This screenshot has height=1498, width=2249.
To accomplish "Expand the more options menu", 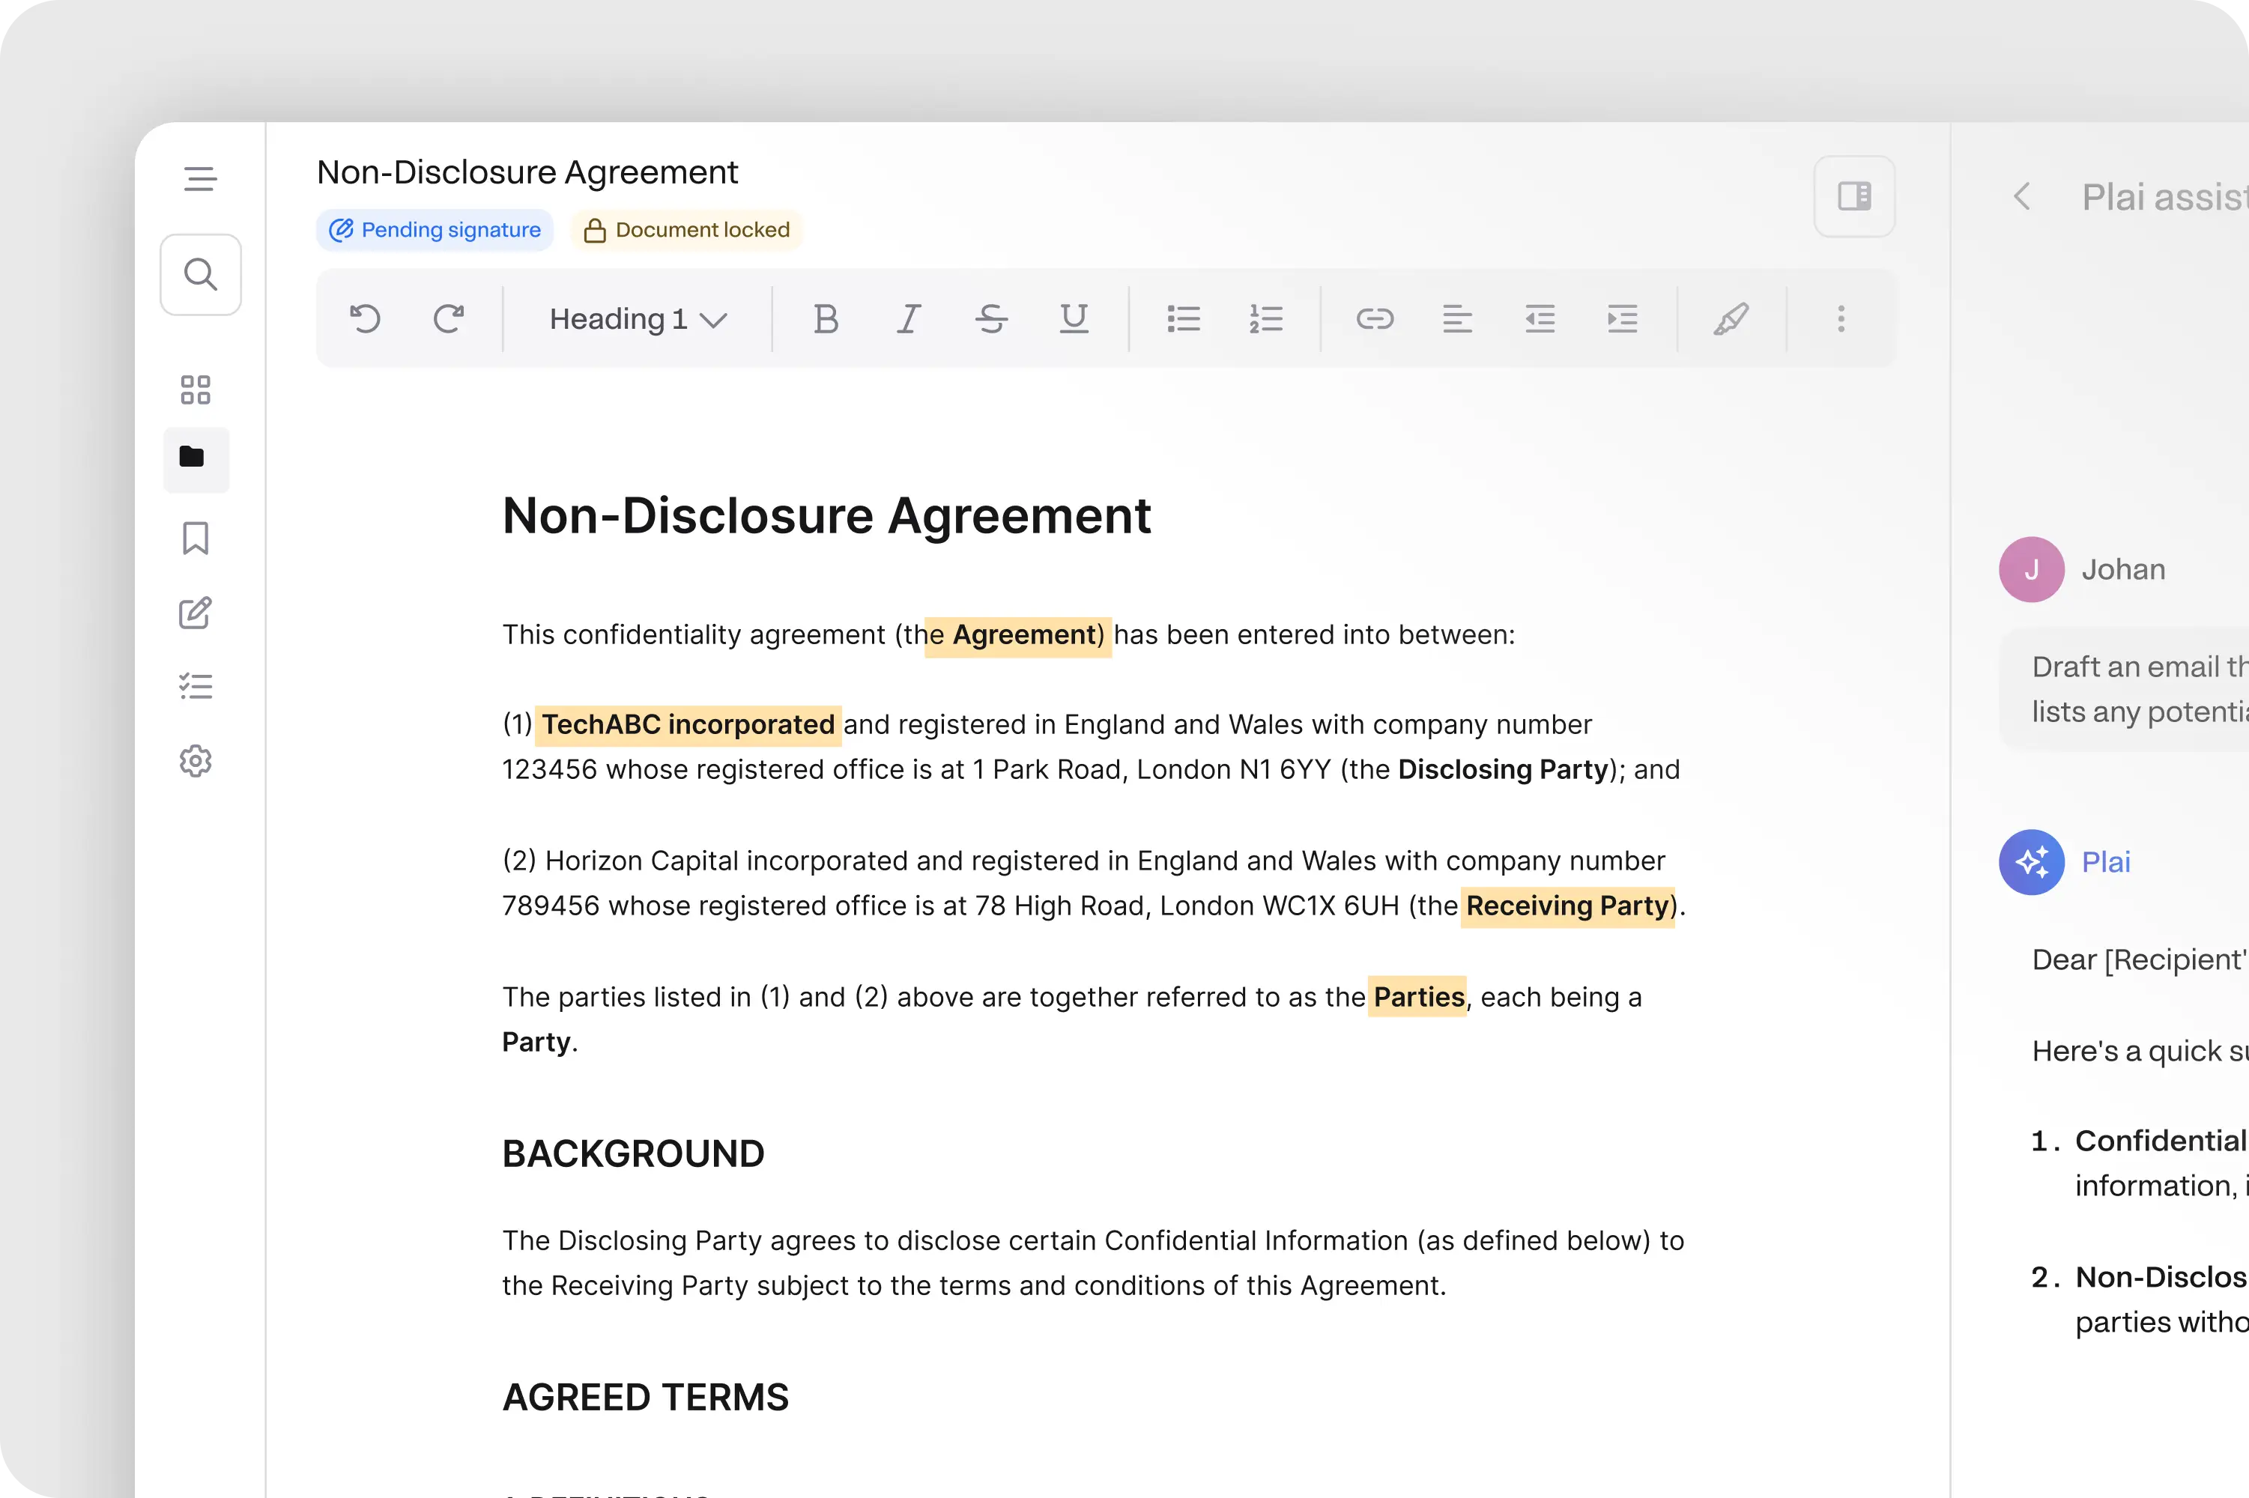I will point(1839,319).
